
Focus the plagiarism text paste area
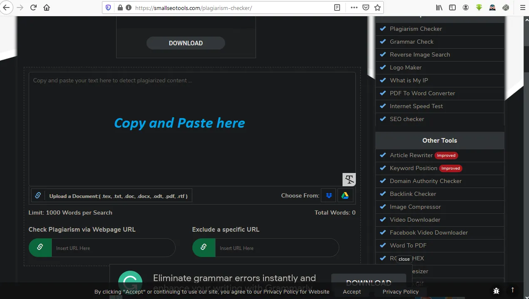(x=192, y=129)
